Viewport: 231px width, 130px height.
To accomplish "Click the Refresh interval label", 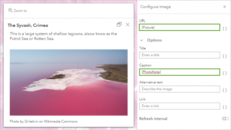I will [x=153, y=119].
